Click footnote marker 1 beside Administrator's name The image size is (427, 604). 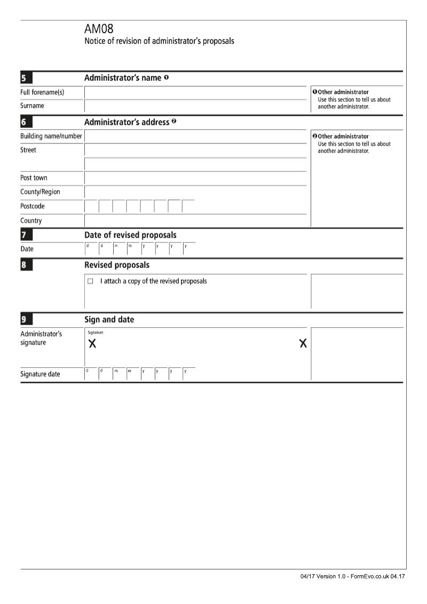click(167, 78)
